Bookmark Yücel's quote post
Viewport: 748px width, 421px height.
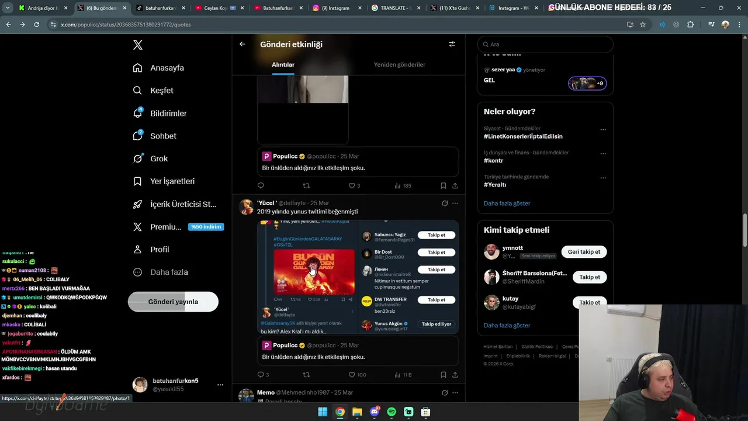tap(444, 375)
